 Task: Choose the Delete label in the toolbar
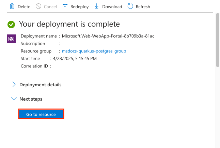pyautogui.click(x=24, y=6)
